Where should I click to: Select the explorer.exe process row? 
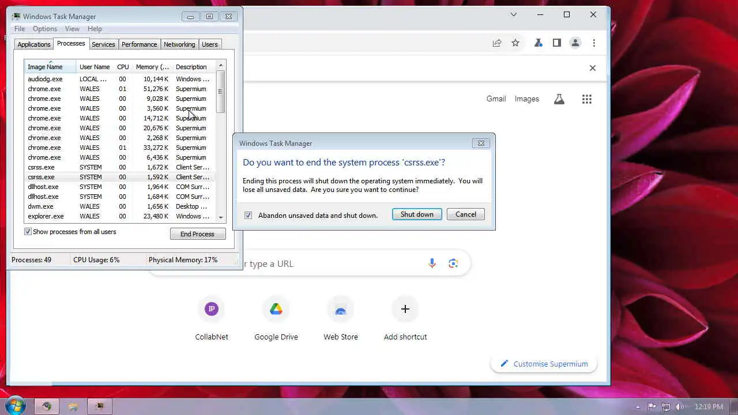[x=120, y=216]
